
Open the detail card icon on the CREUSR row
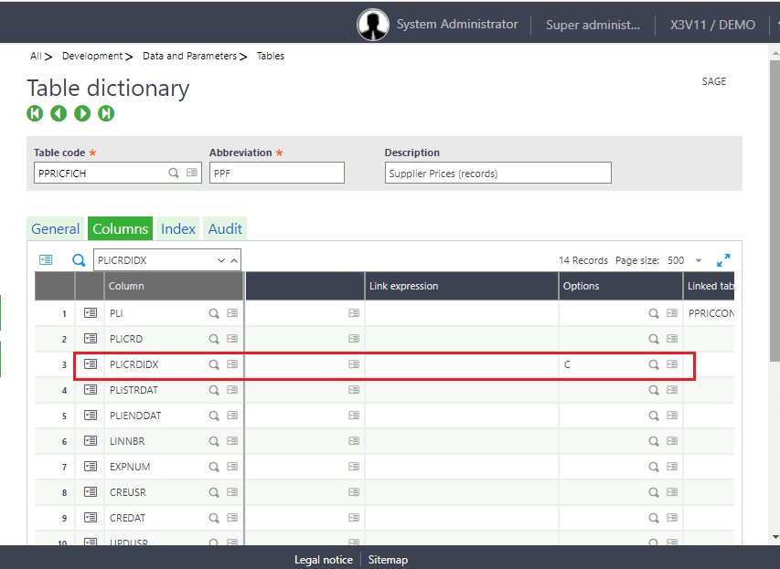pyautogui.click(x=90, y=491)
